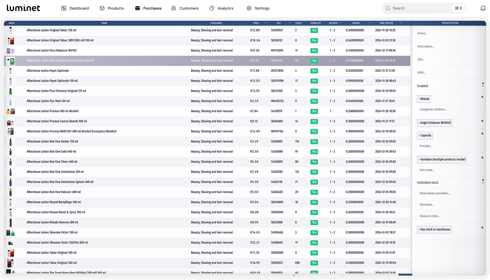Remove the Beauty filter tag
The width and height of the screenshot is (490, 280).
(x=419, y=99)
